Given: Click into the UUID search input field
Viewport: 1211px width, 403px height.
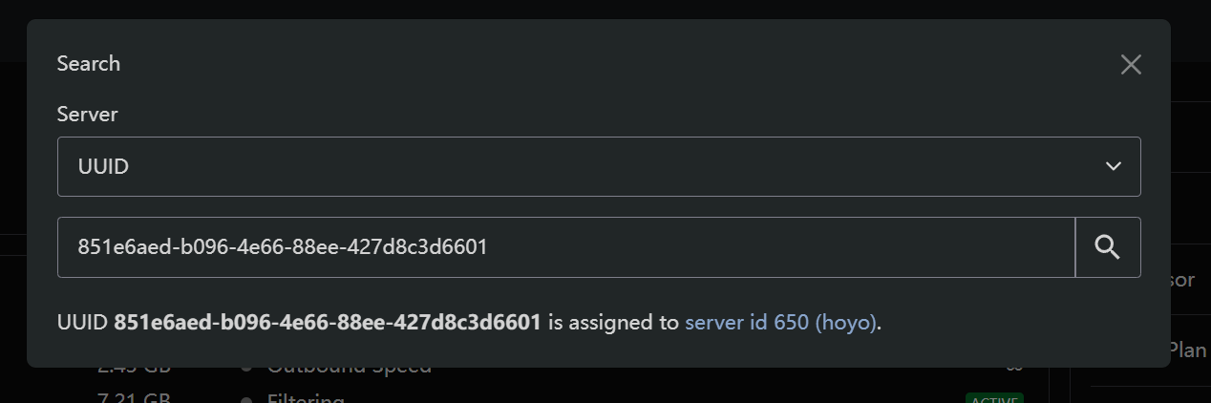Looking at the screenshot, I should (566, 247).
